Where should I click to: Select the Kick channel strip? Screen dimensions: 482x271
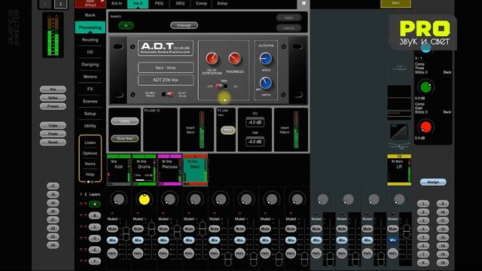[x=119, y=170]
